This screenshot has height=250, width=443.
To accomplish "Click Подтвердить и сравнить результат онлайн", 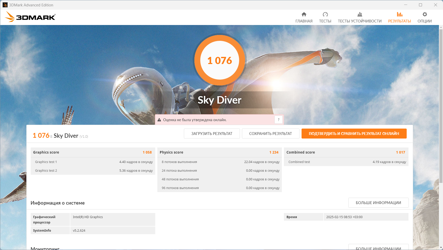I will (x=354, y=134).
